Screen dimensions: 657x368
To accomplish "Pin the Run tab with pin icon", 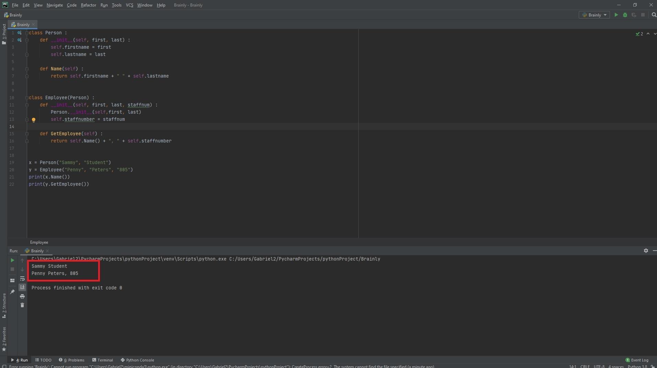I will click(12, 292).
